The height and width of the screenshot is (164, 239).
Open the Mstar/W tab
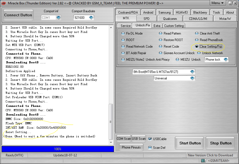225,18
